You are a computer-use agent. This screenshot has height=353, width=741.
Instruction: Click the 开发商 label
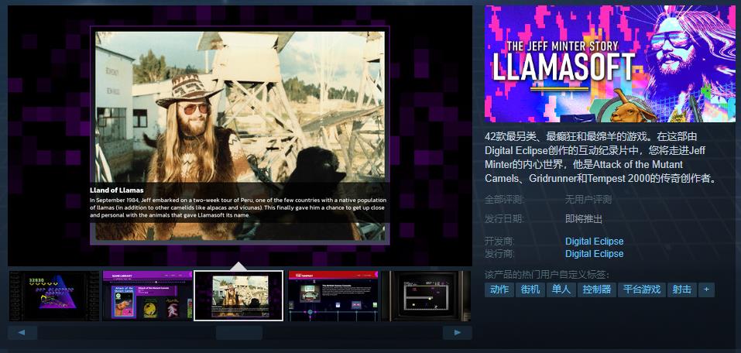(x=500, y=241)
